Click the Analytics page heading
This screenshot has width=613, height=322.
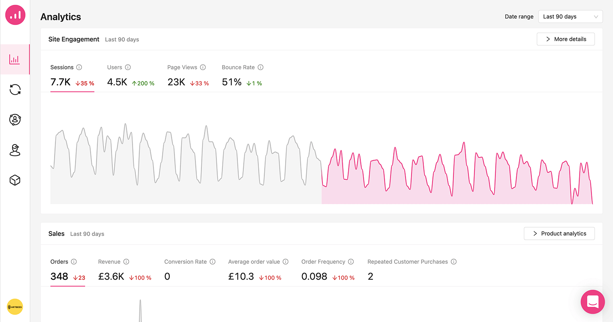pyautogui.click(x=60, y=17)
